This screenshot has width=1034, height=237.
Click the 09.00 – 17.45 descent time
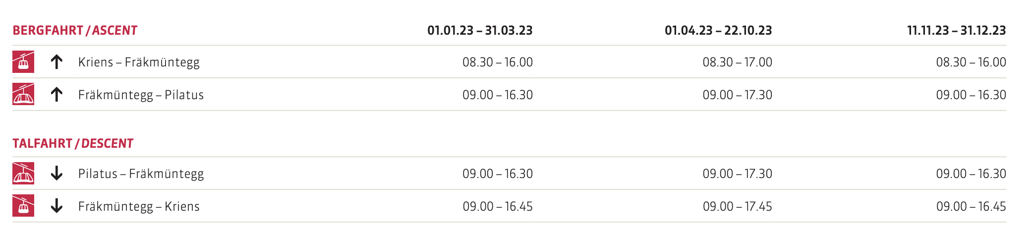(737, 206)
